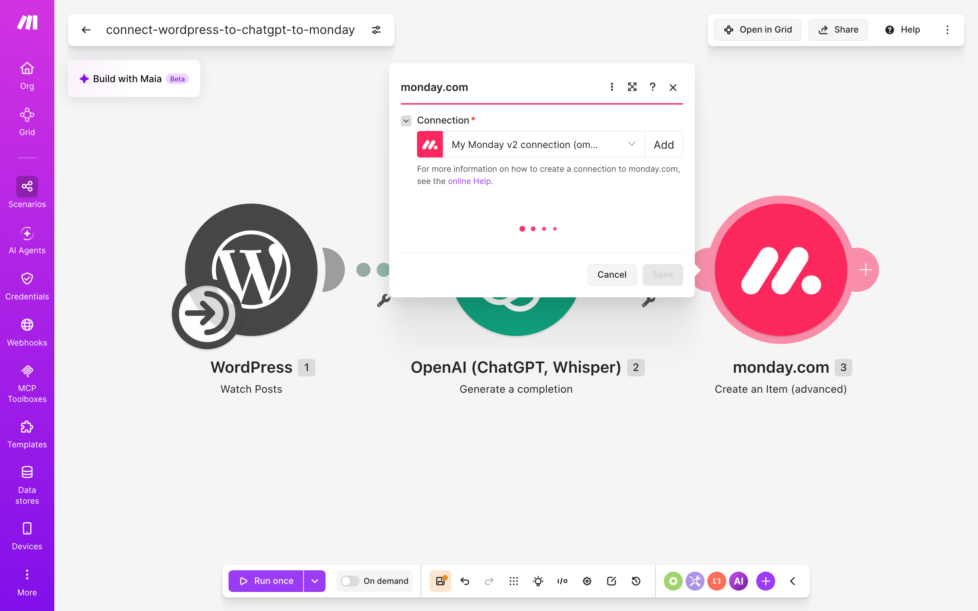Click the Save button
The image size is (978, 611).
point(663,275)
